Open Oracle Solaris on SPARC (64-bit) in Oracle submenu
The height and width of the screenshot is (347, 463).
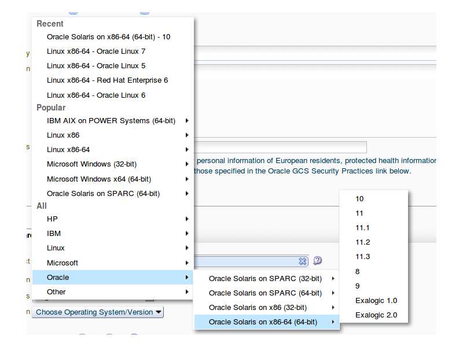click(x=267, y=293)
